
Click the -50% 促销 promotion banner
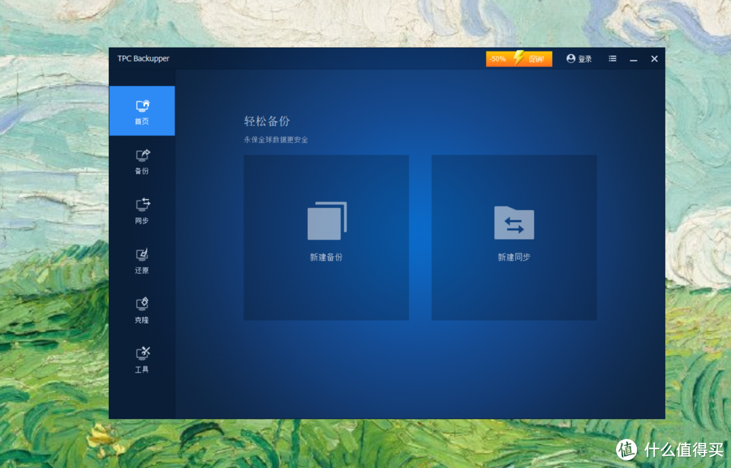click(x=519, y=59)
